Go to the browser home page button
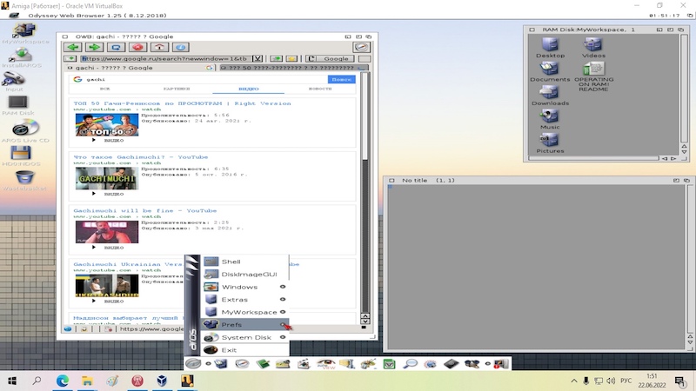Screen dimensions: 696x391 click(x=159, y=47)
